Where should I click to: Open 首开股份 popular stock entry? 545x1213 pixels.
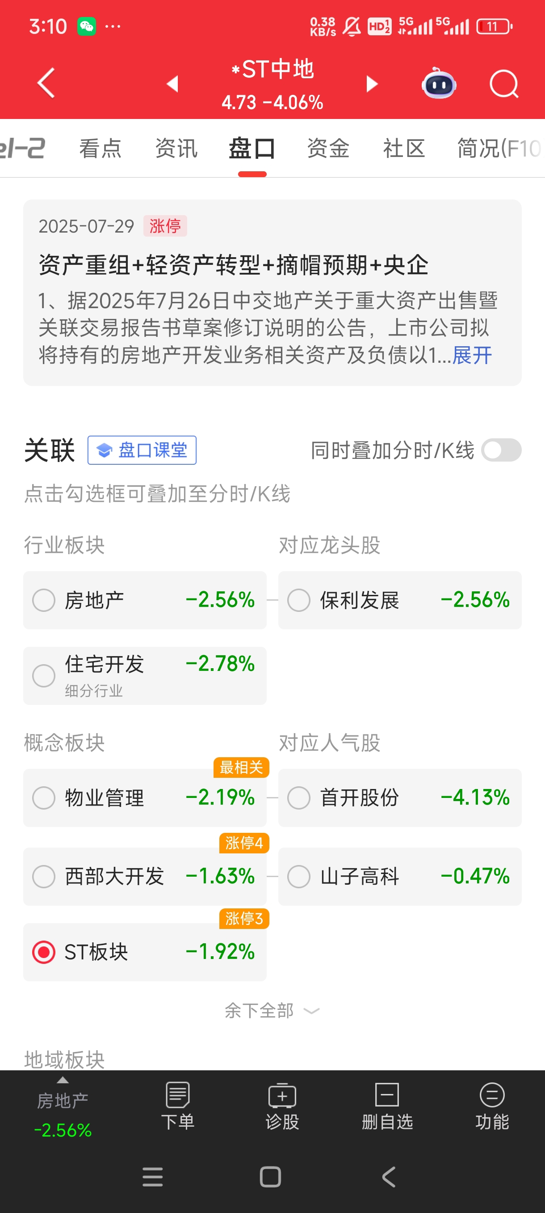tap(400, 798)
